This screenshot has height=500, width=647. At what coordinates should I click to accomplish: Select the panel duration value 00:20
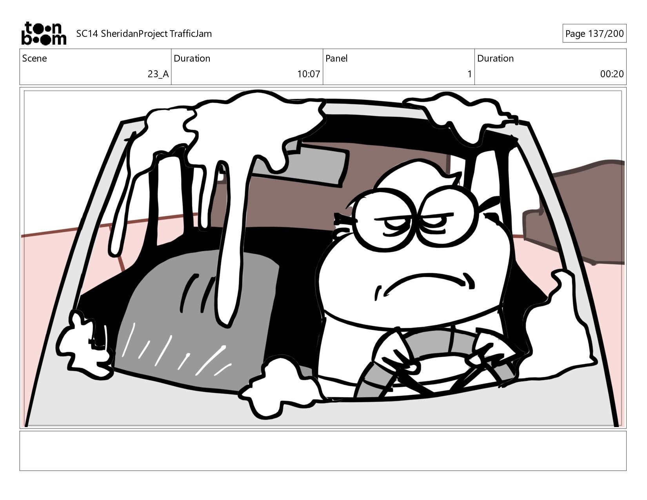coord(612,74)
